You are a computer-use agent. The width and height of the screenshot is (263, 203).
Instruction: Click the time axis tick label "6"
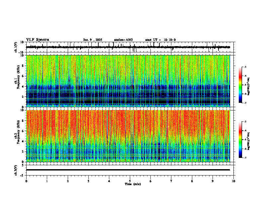(x=151, y=181)
